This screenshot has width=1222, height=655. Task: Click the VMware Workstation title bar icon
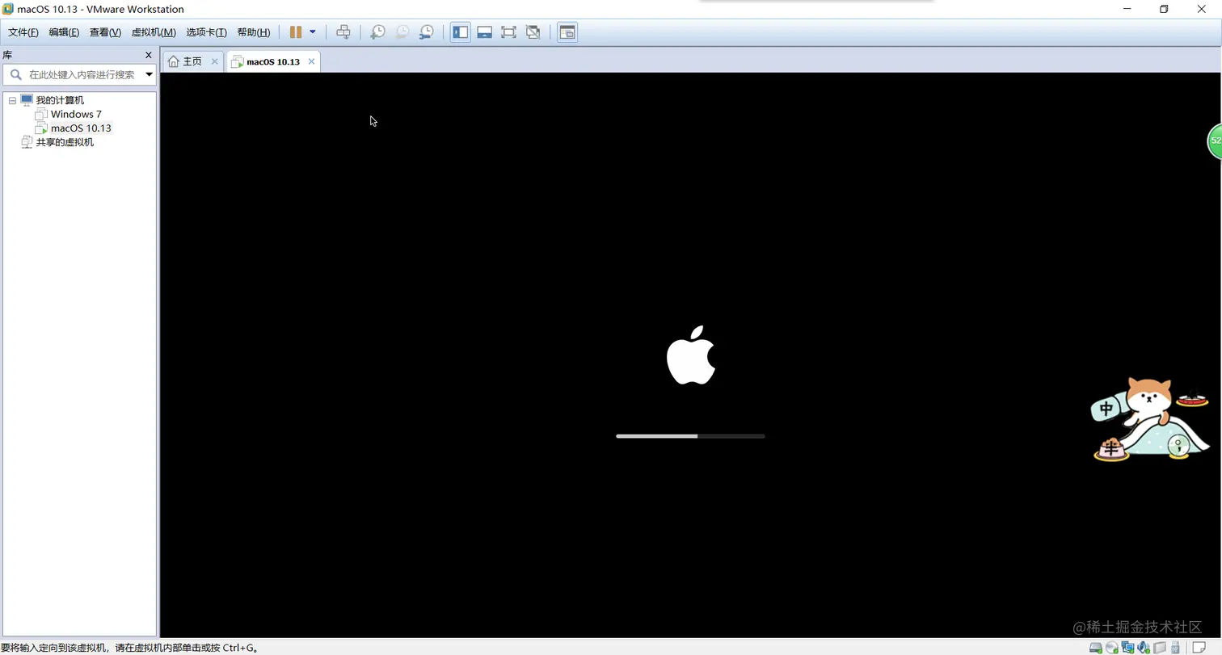[8, 10]
